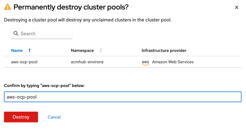Click the confirmation text input box
Viewport: 246px width, 129px height.
[x=123, y=97]
